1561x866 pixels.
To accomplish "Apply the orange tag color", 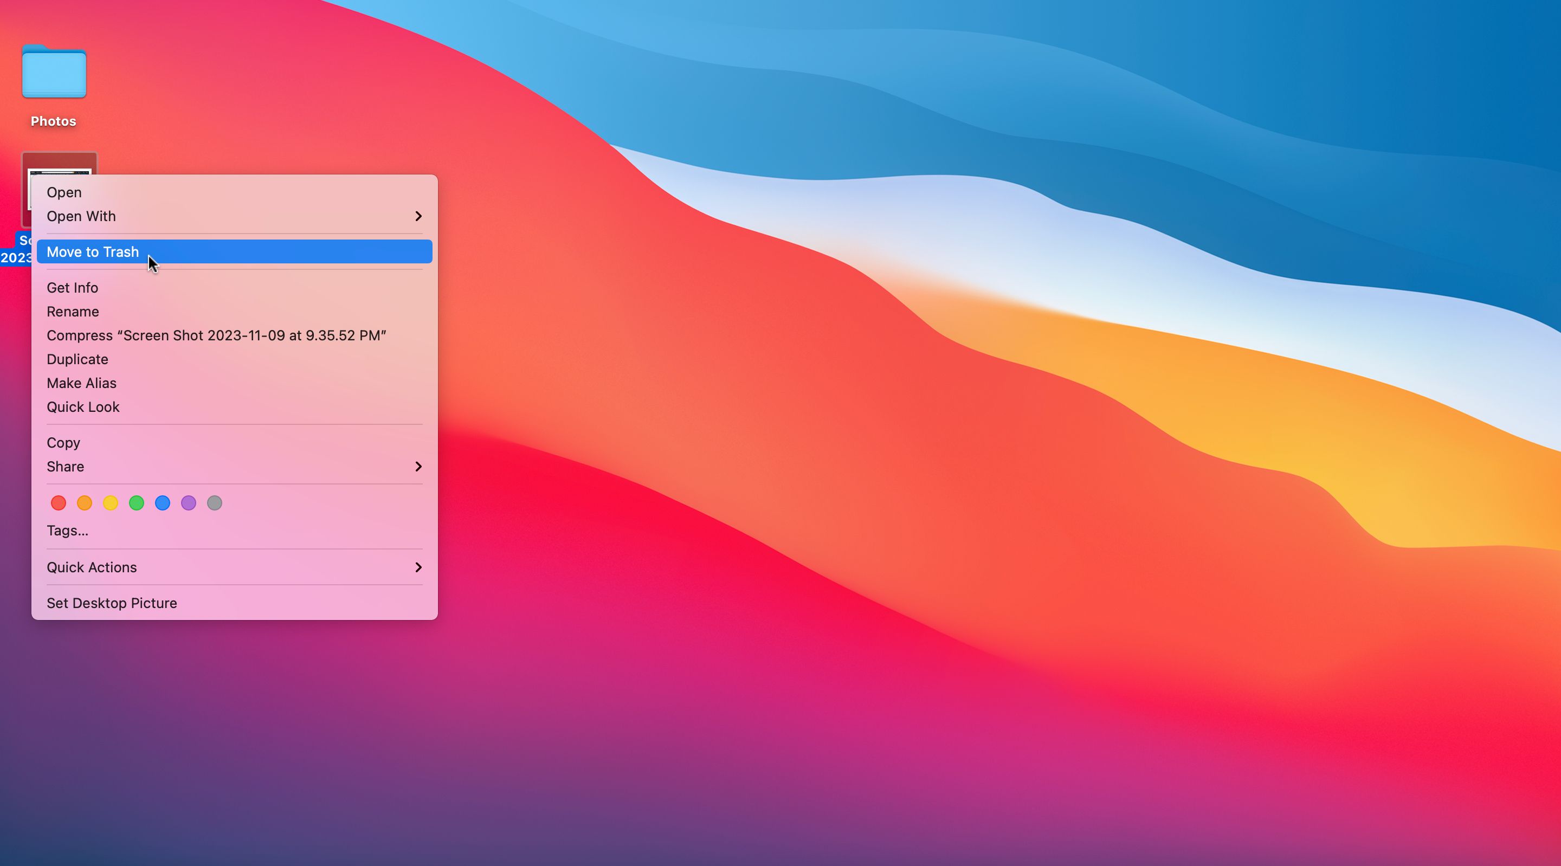I will [x=84, y=503].
